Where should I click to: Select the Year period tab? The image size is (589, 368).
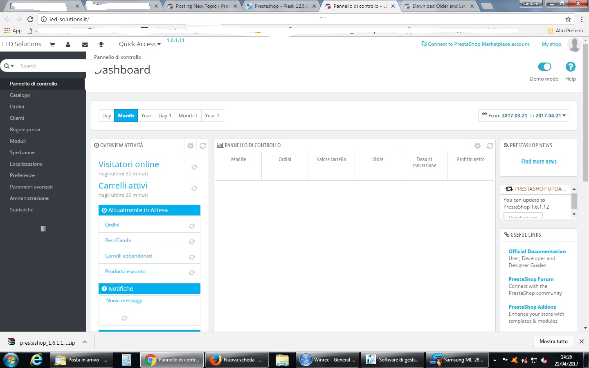pos(146,116)
